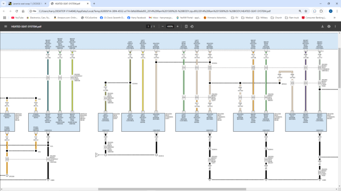Open the YesNM Portal bookmark
Screen dimensions: 341x191
[x=188, y=18]
